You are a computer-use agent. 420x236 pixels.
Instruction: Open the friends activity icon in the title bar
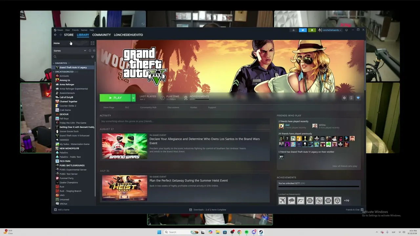pyautogui.click(x=294, y=30)
